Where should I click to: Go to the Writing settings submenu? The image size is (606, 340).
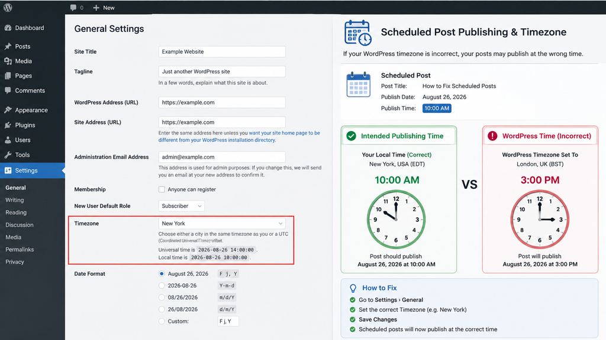tap(15, 200)
